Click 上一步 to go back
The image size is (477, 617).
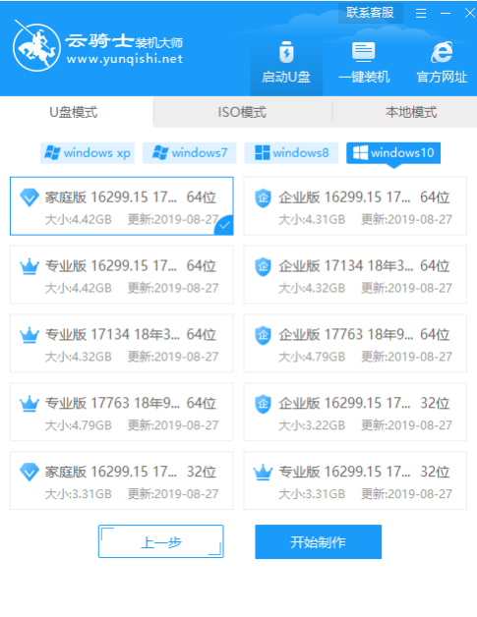click(x=161, y=542)
